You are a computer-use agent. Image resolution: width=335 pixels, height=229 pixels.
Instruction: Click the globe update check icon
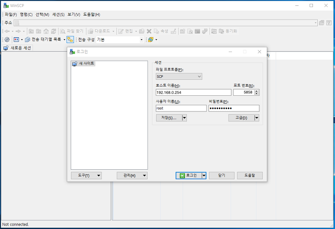click(x=151, y=40)
